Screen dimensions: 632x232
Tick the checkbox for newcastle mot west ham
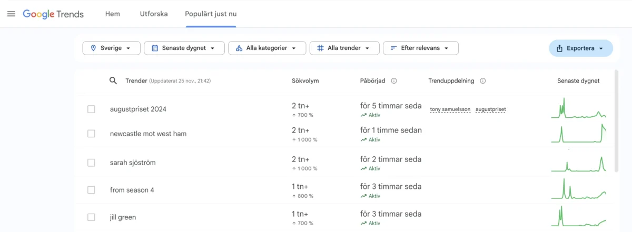pos(91,134)
